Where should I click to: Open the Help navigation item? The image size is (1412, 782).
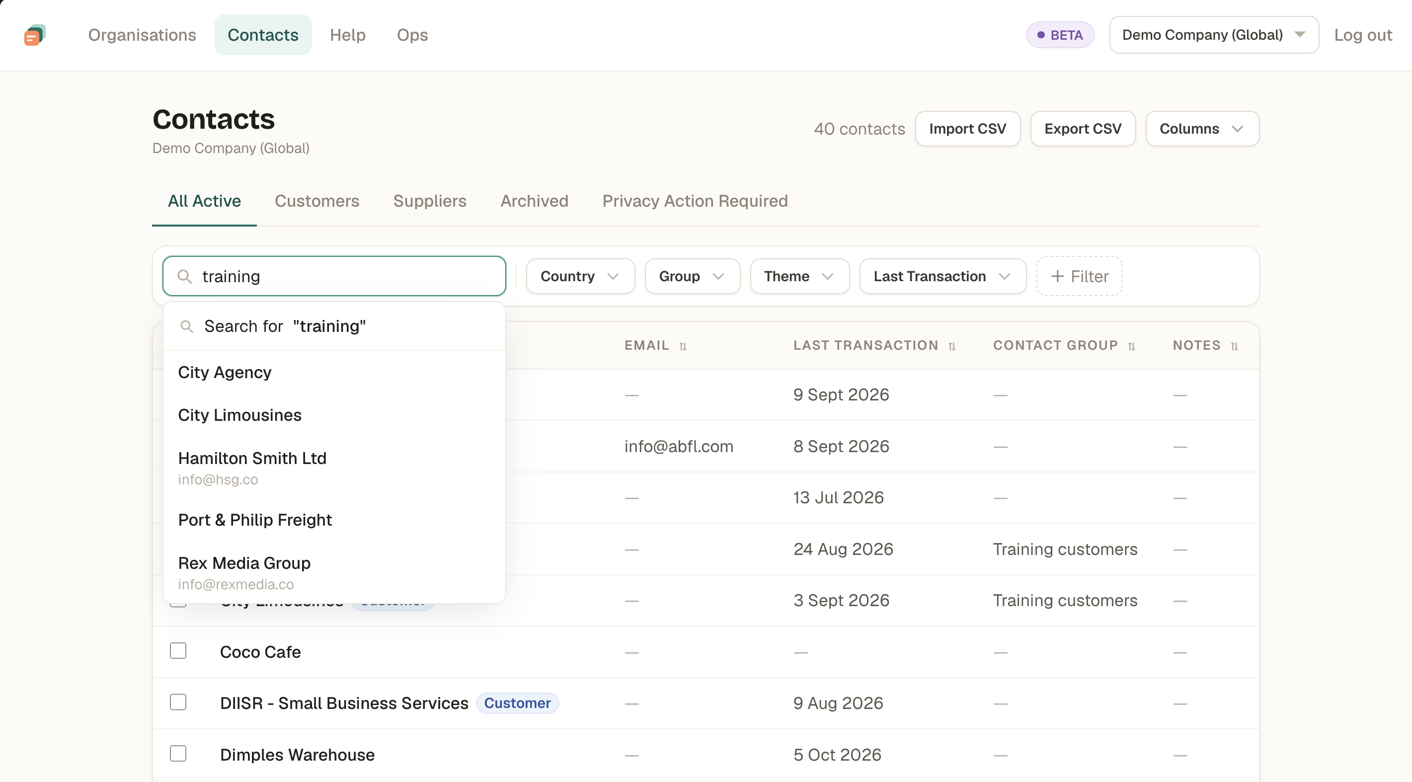pos(347,34)
